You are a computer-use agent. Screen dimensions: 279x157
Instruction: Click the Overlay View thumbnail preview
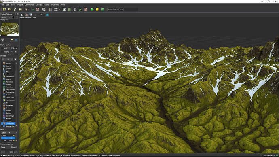click(10, 29)
